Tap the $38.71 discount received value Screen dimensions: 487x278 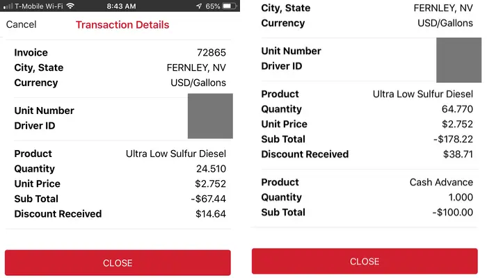point(458,154)
